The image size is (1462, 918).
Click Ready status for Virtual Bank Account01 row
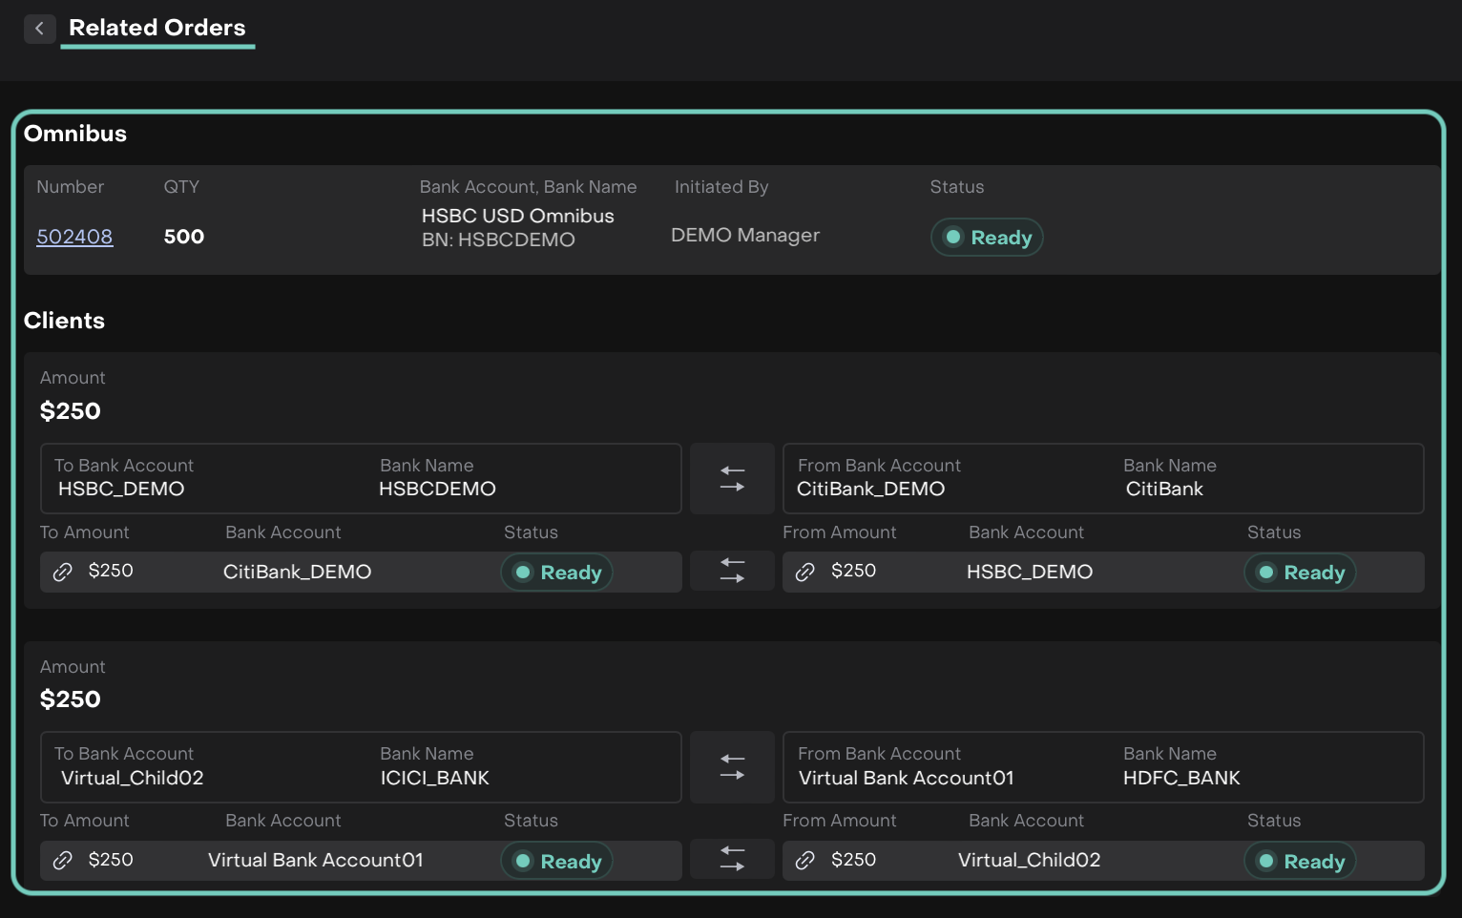[x=557, y=862]
